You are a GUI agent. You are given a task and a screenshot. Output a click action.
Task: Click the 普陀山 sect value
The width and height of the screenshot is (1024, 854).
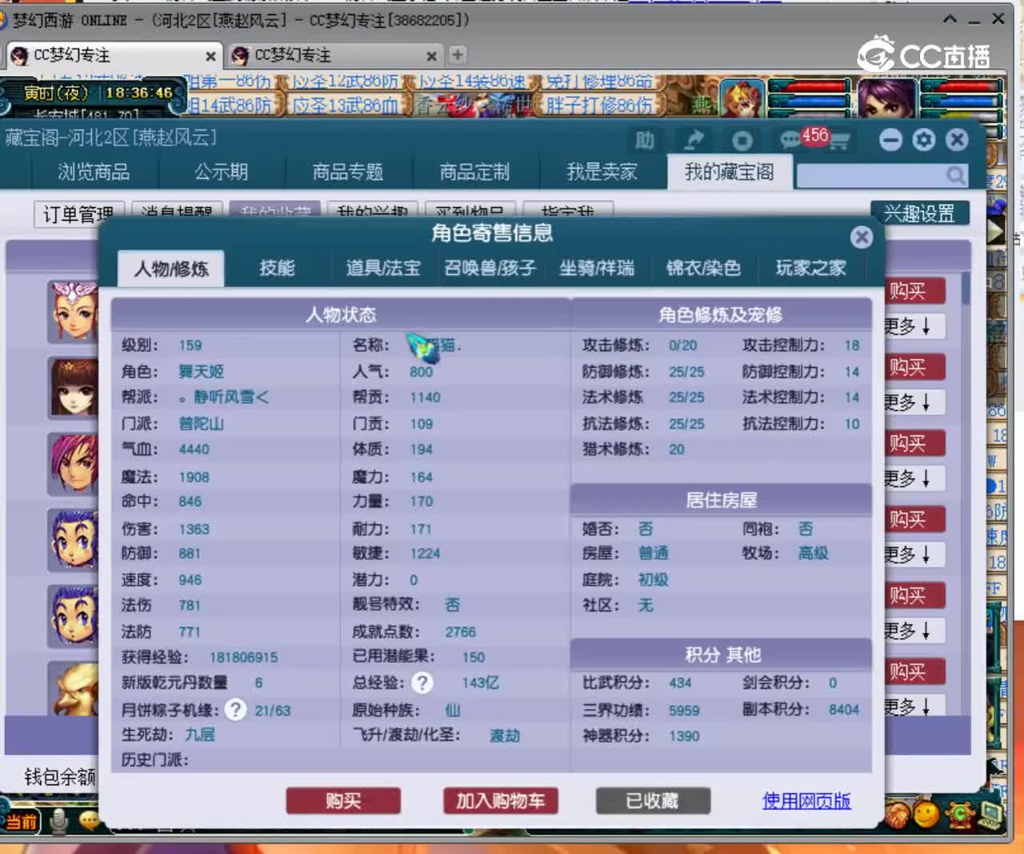[201, 424]
